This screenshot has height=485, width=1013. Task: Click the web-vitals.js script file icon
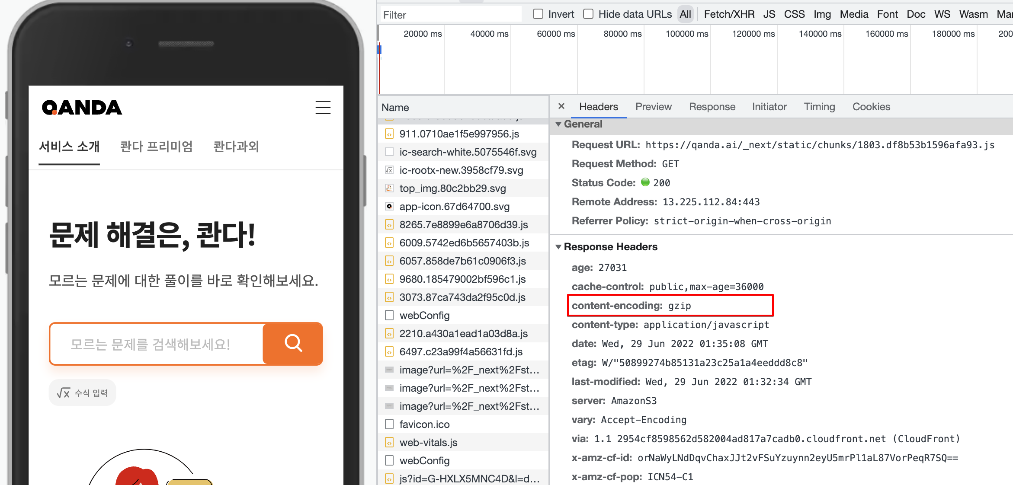pyautogui.click(x=389, y=443)
